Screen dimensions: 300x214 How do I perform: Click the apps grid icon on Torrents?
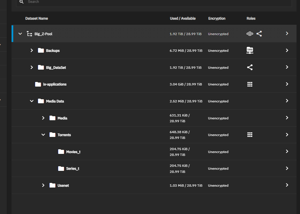click(250, 135)
